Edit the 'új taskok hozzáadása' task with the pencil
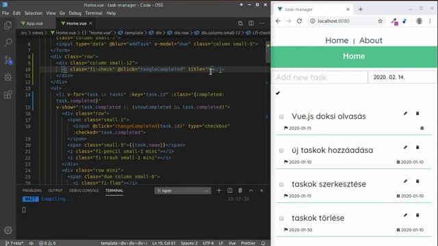438x246 pixels. click(405, 148)
